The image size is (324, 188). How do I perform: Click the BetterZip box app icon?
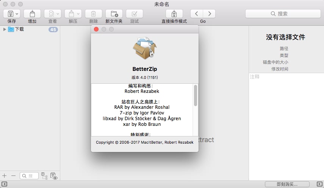(x=145, y=48)
